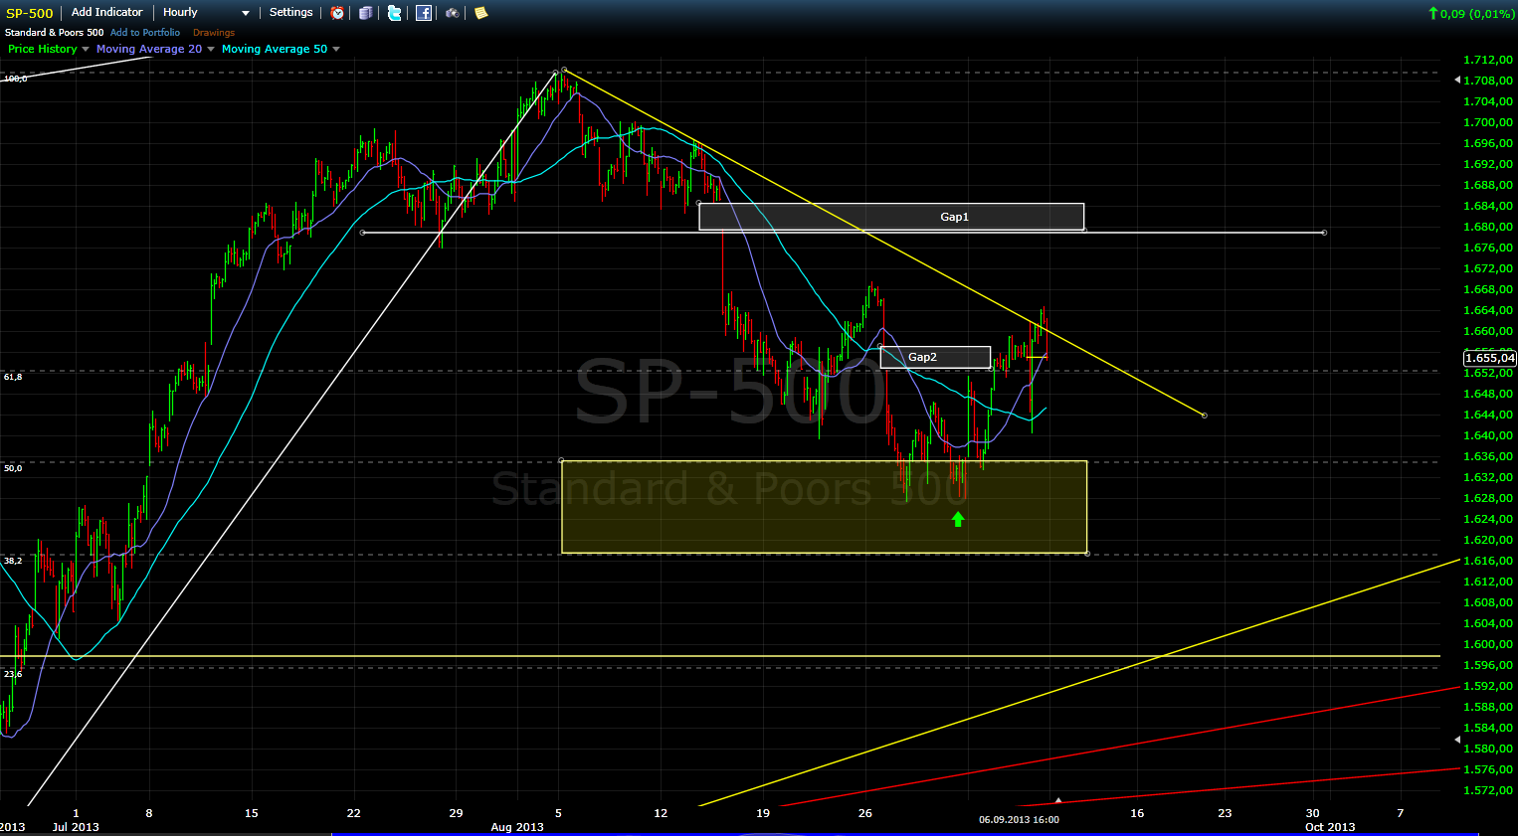The image size is (1518, 836).
Task: Click the alarm clock alert icon
Action: 337,13
